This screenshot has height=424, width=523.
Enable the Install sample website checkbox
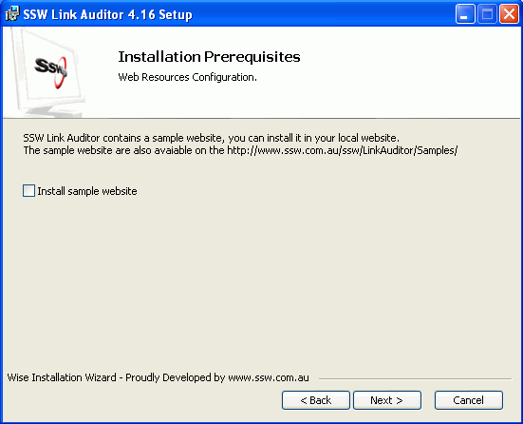(28, 191)
